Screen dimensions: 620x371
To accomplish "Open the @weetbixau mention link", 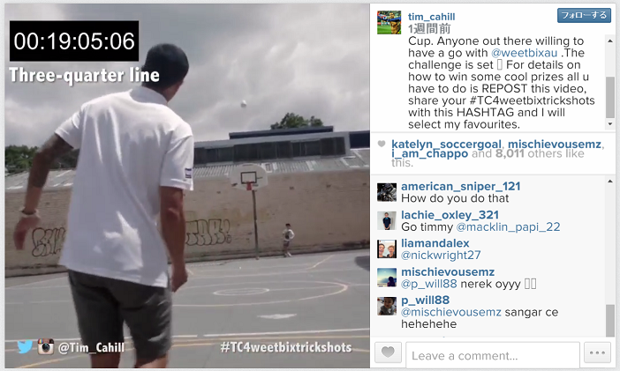I will (524, 53).
